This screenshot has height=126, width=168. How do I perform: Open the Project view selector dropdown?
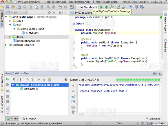tap(17, 12)
